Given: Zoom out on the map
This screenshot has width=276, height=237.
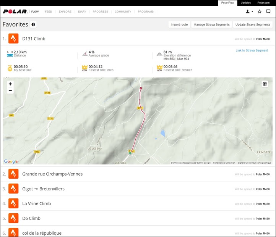Looking at the screenshot, I should [x=10, y=90].
